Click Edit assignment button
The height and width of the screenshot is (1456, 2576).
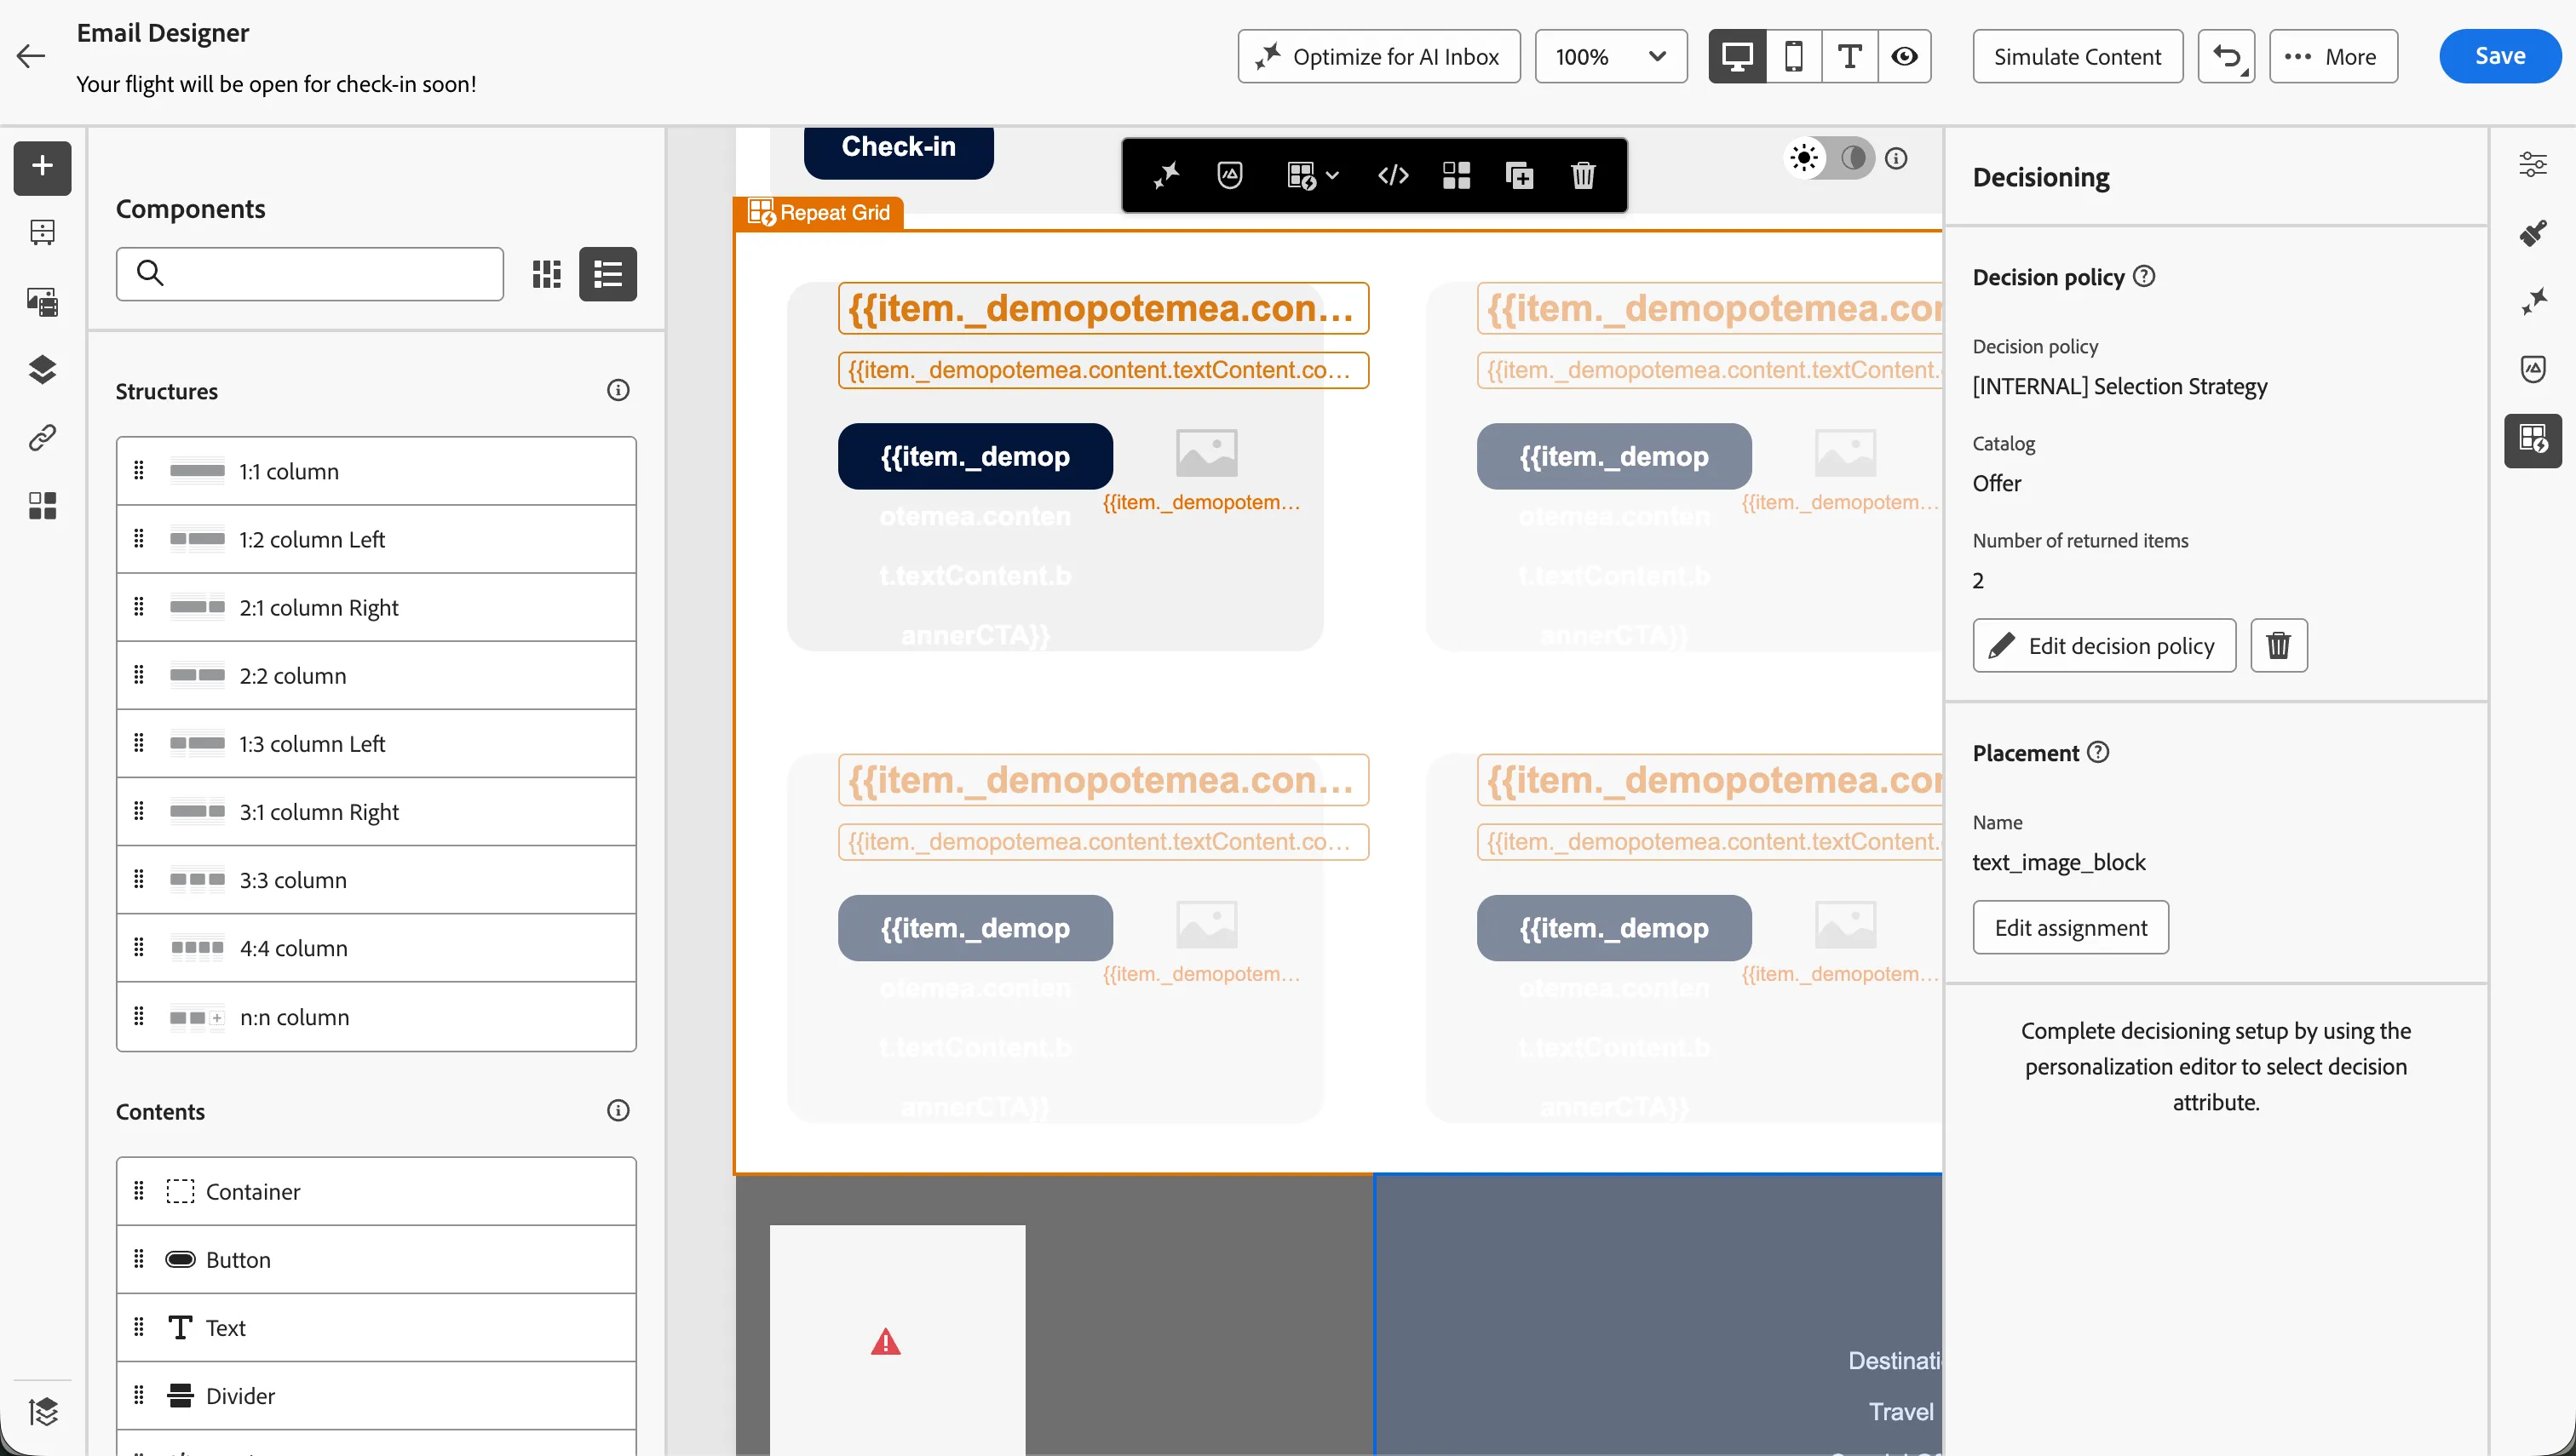click(x=2071, y=928)
